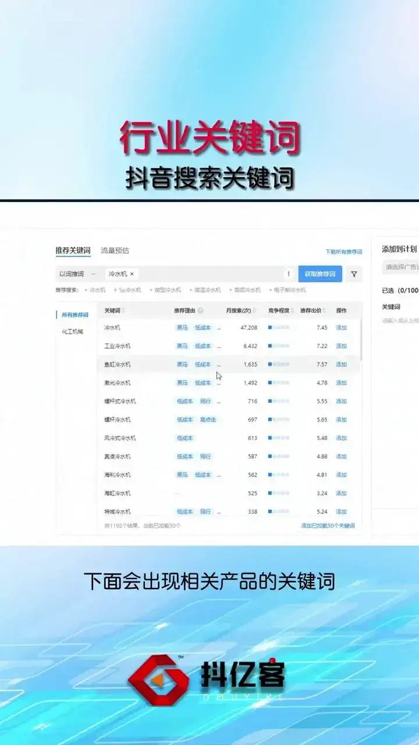Add the 激光冷水机 keyword via 添加

pos(341,383)
